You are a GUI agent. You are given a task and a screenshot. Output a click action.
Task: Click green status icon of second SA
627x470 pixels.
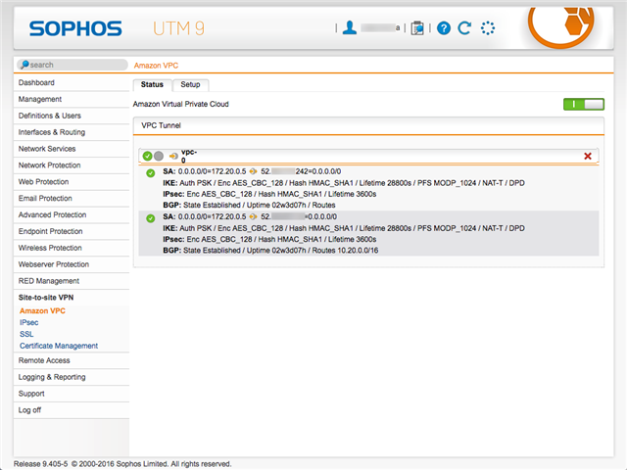tap(150, 218)
